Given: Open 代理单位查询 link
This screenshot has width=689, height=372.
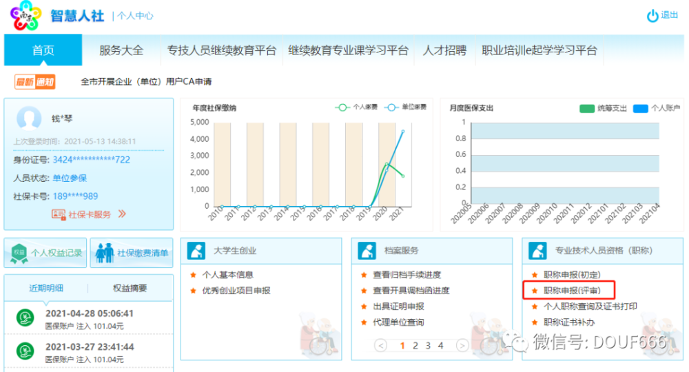Looking at the screenshot, I should tap(398, 322).
